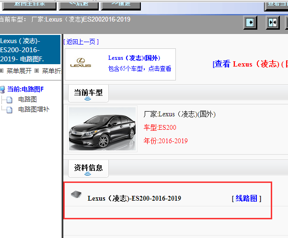288x238 pixels.
Task: Select the 当前车型 tab
Action: (x=88, y=93)
